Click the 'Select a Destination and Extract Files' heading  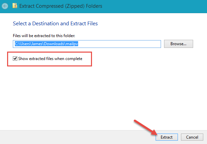(55, 24)
